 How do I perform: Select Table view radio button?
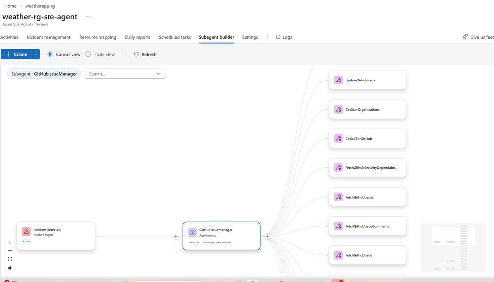coord(88,54)
